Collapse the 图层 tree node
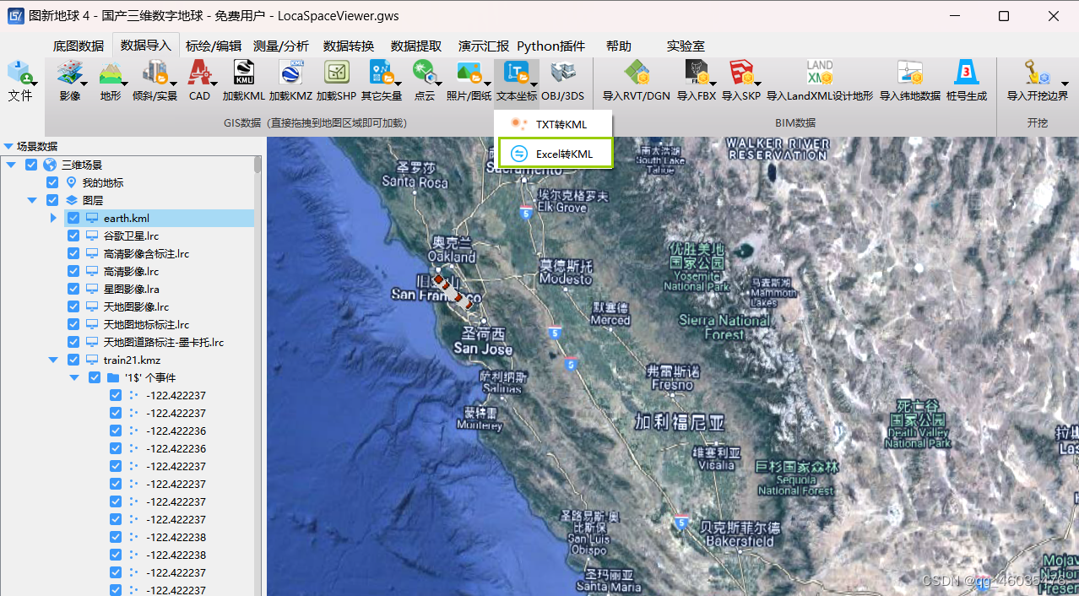The width and height of the screenshot is (1079, 596). pos(32,200)
